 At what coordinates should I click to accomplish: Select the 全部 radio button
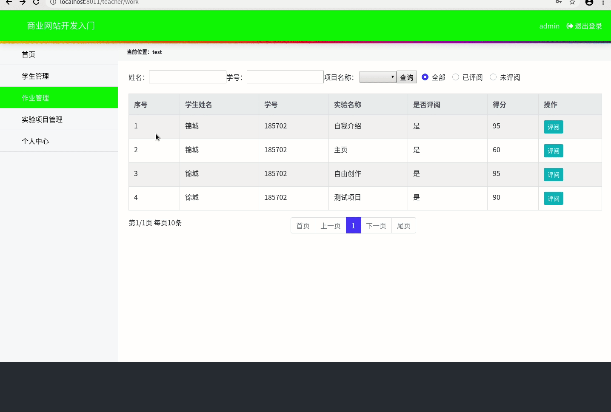click(x=425, y=77)
